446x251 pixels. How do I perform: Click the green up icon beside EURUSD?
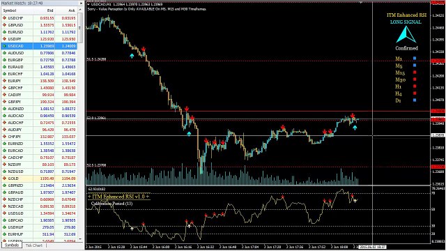coord(4,32)
